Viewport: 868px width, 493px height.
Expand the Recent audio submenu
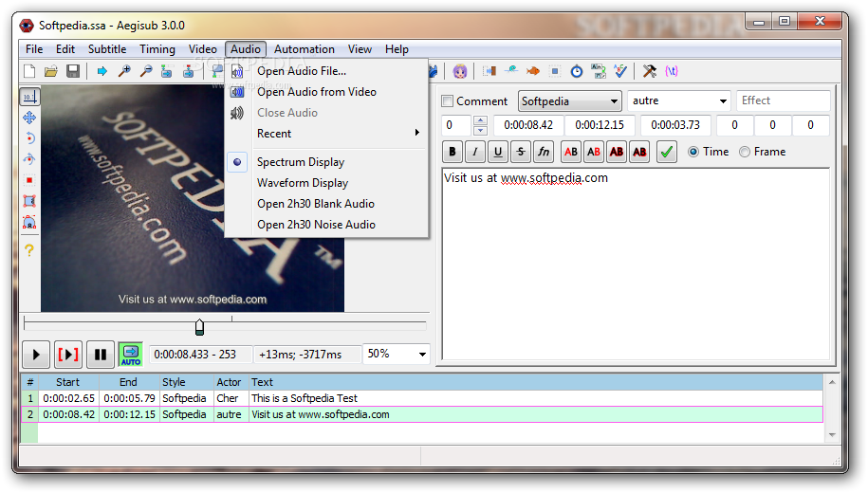click(326, 134)
